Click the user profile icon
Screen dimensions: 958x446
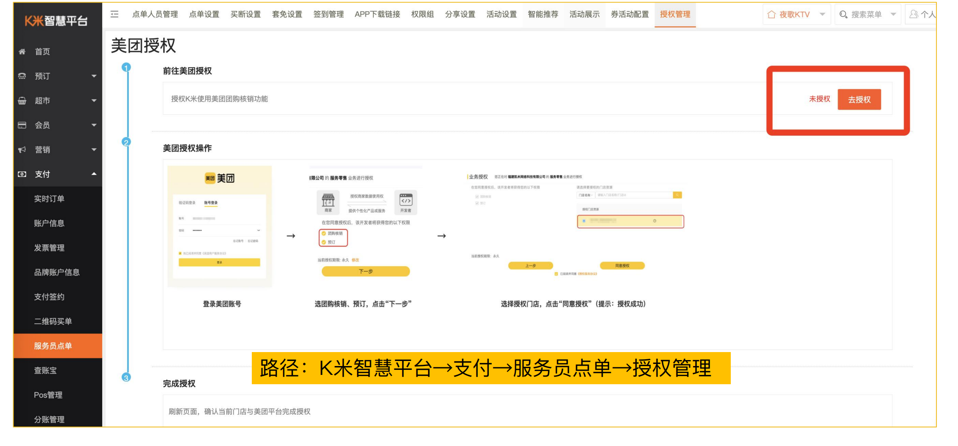pos(914,14)
